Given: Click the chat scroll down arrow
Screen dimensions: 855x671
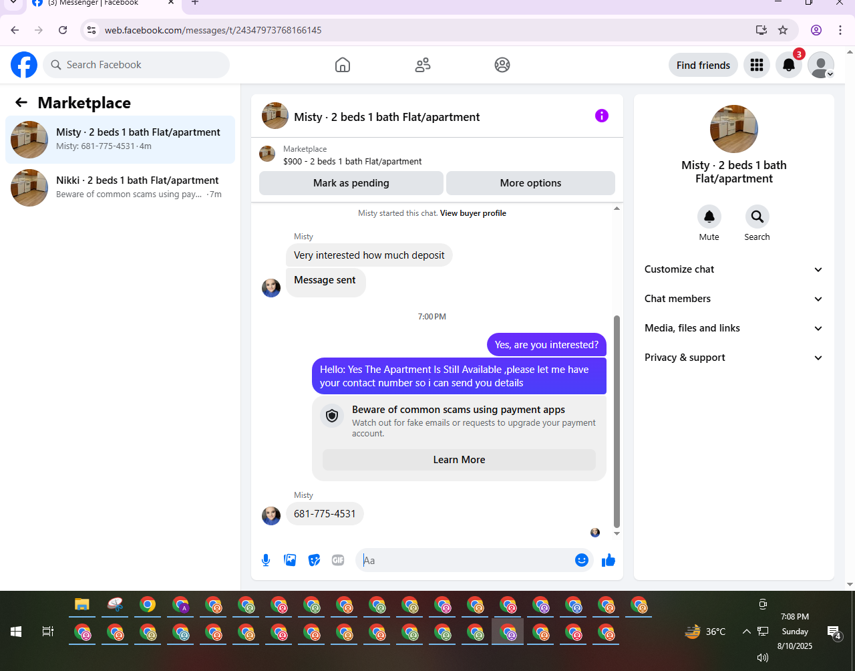Looking at the screenshot, I should 617,533.
